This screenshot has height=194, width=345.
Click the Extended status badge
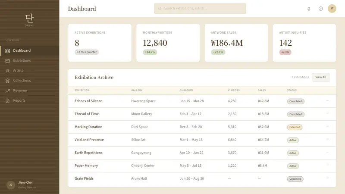(x=295, y=127)
